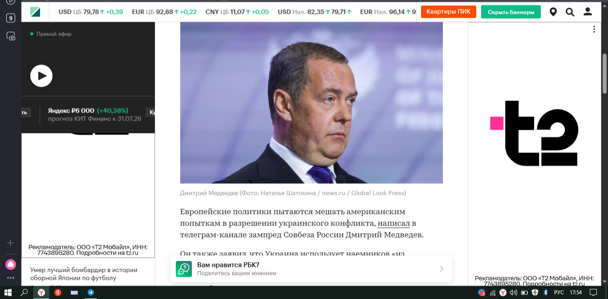Click the page vertical scrollbar thumb
The height and width of the screenshot is (299, 608).
tap(604, 73)
